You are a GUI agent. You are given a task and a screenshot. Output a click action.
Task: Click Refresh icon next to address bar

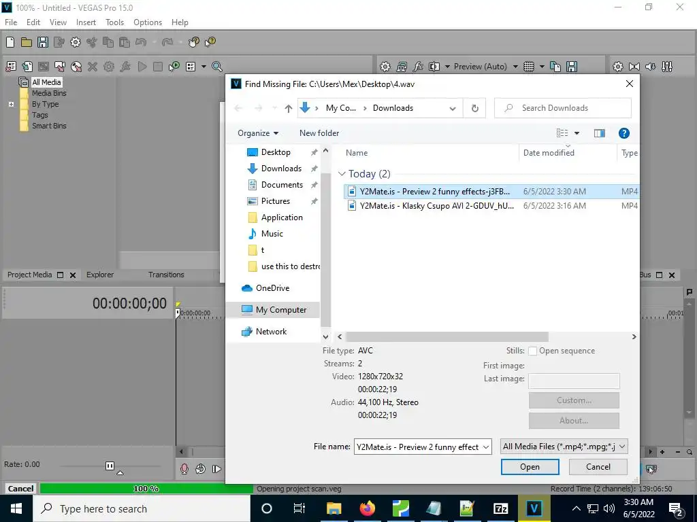coord(474,108)
